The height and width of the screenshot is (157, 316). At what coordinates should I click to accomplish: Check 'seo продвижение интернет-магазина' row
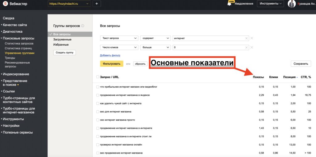coord(98,153)
